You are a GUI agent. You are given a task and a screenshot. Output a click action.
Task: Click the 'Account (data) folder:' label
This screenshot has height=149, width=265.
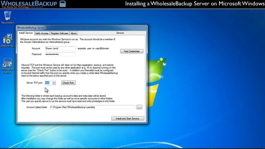[37, 107]
